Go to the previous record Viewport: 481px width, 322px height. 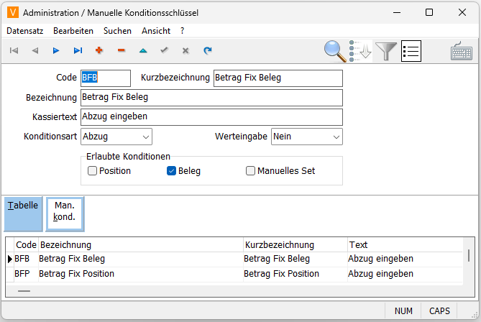point(35,50)
